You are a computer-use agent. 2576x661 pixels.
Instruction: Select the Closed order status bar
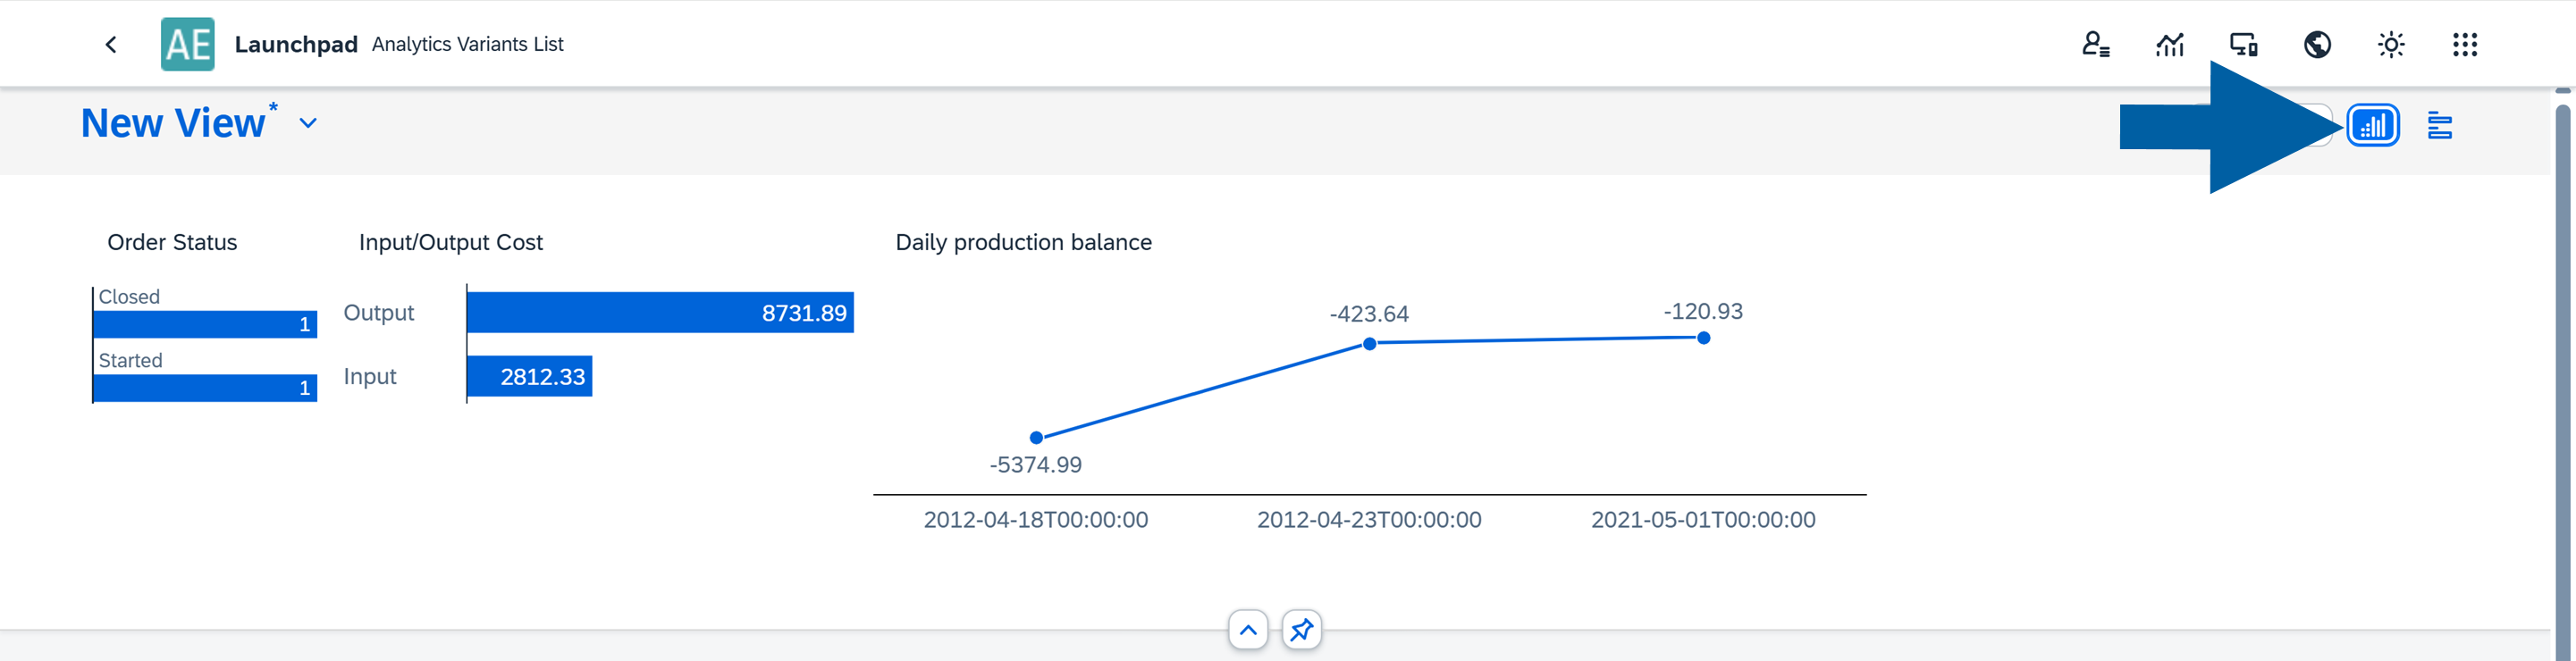click(205, 324)
